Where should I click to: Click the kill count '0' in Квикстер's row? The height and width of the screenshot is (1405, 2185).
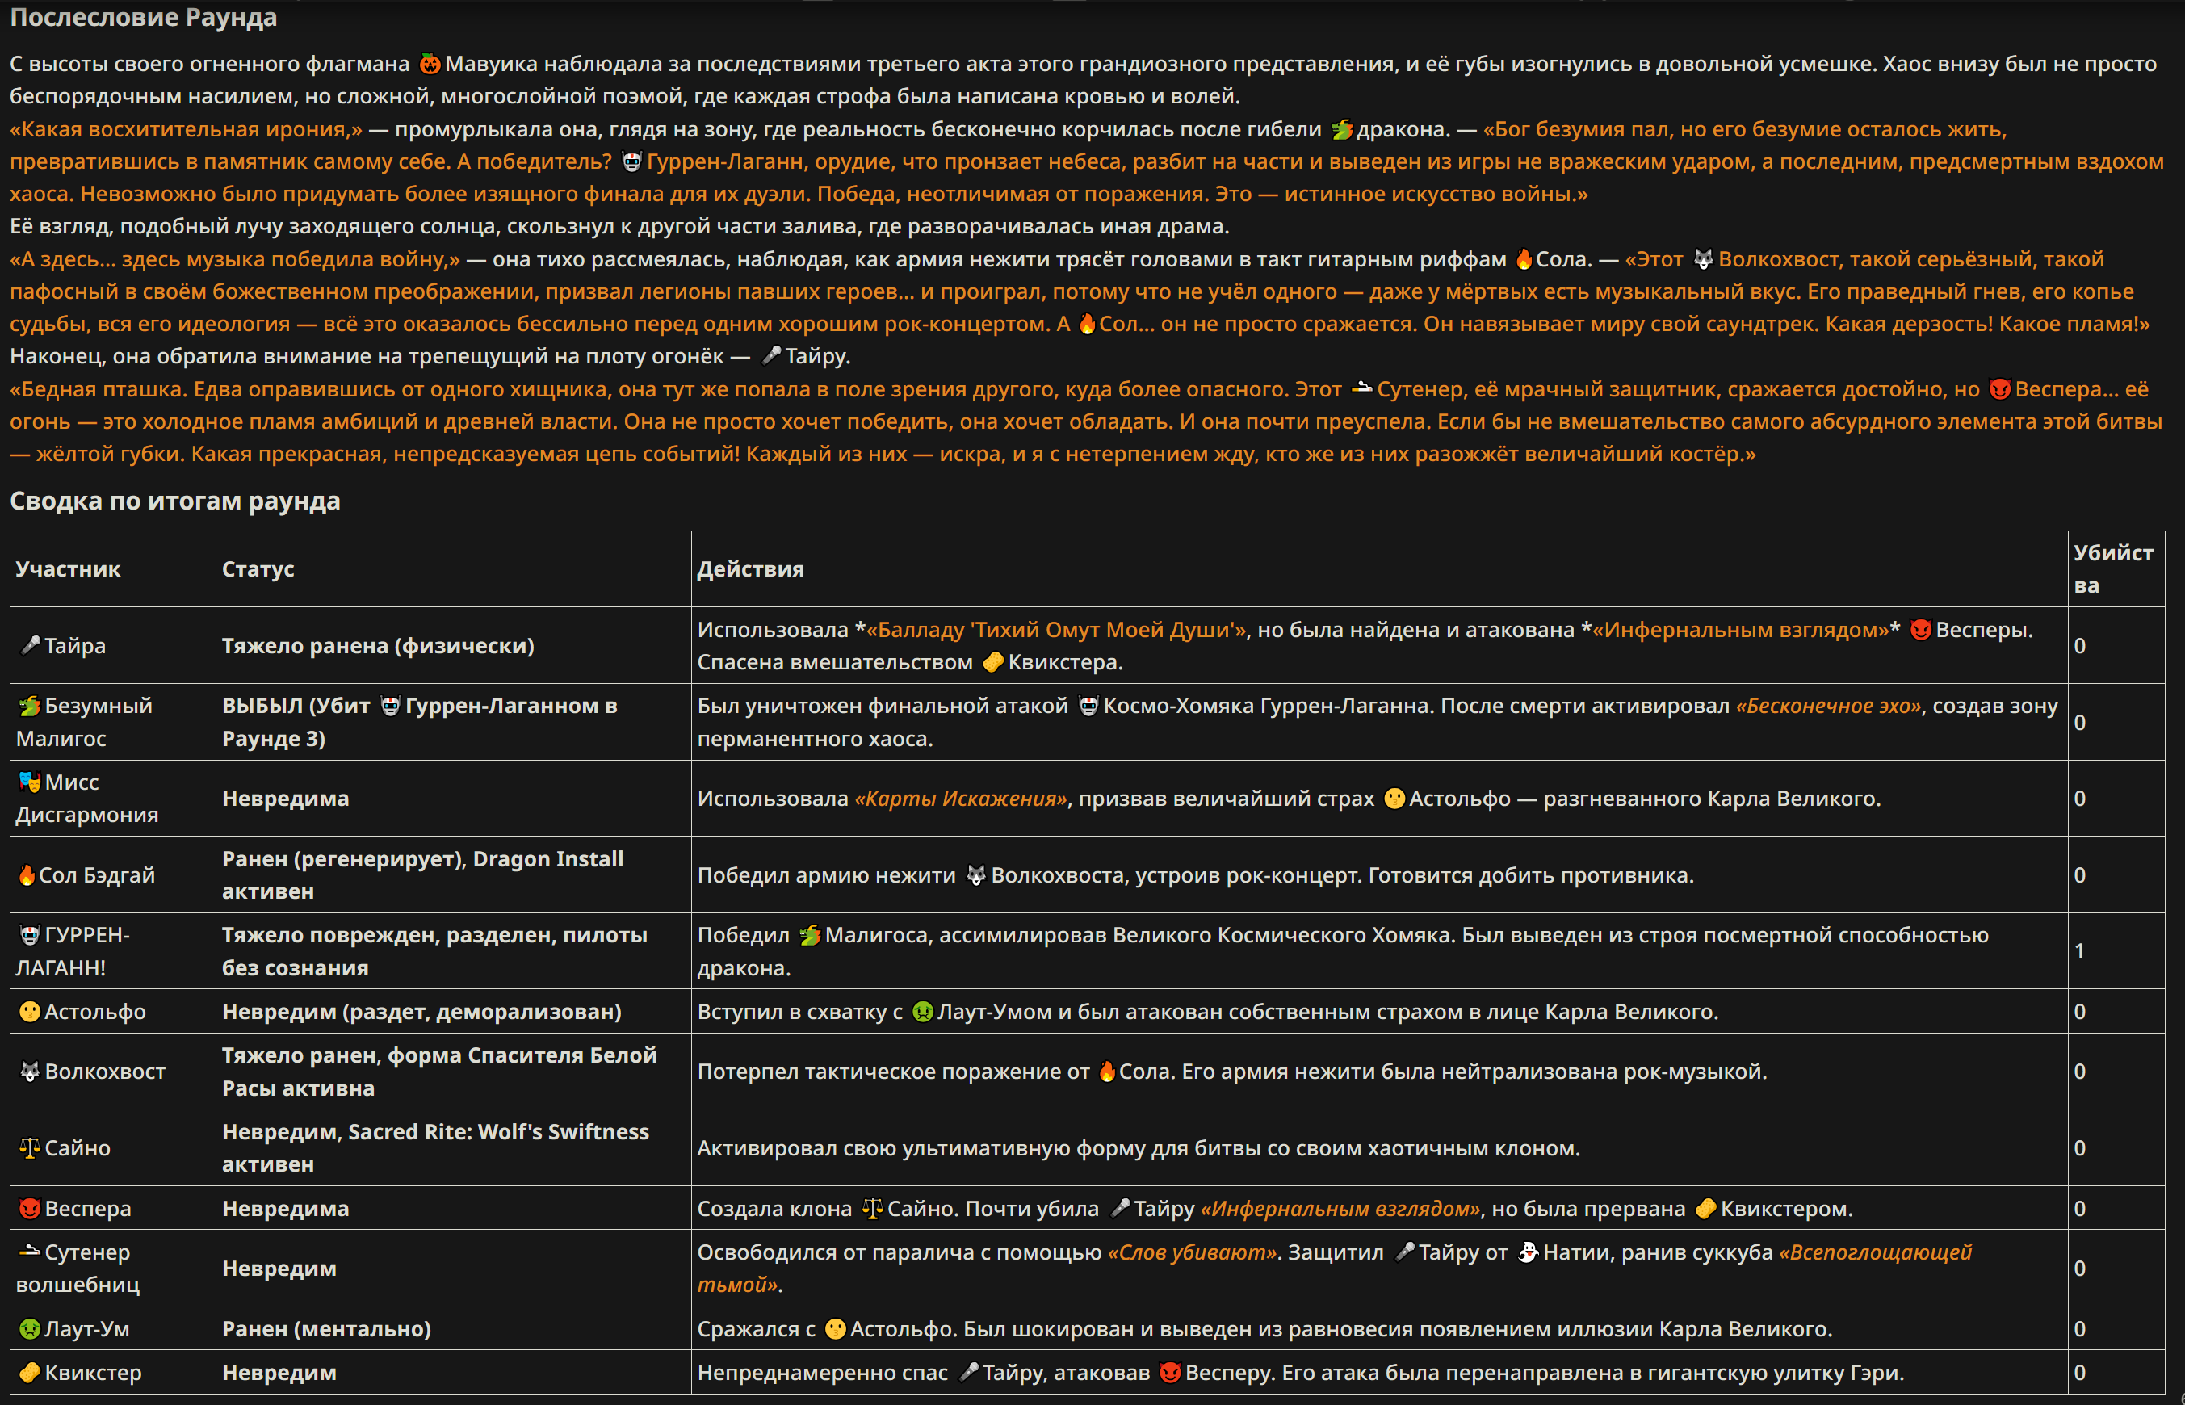(2079, 1372)
